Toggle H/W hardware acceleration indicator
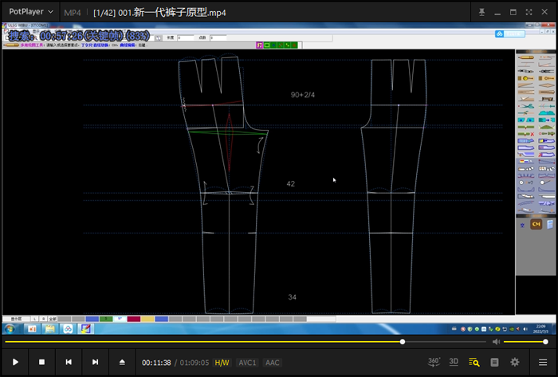Viewport: 558px width, 377px height. tap(222, 363)
